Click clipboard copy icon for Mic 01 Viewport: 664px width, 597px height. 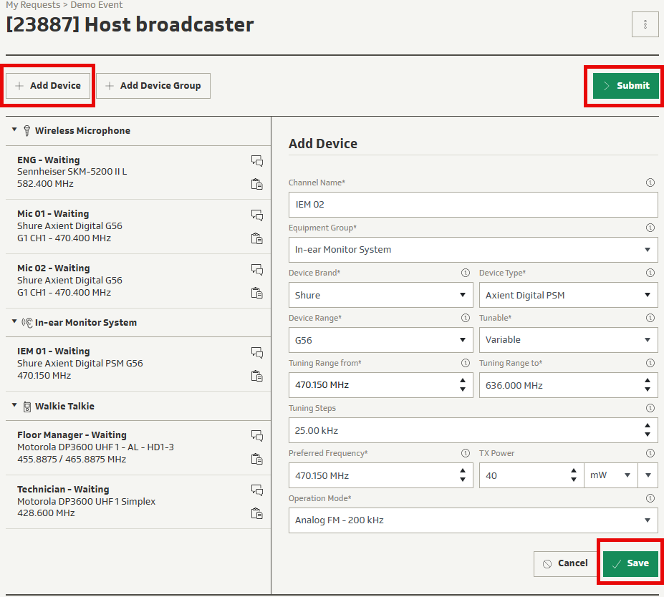(256, 238)
